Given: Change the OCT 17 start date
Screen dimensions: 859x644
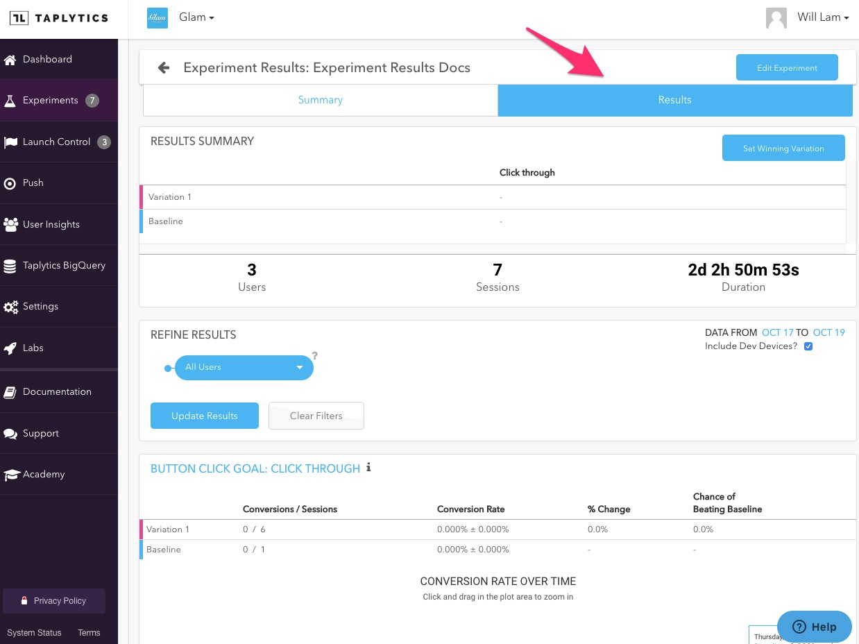Looking at the screenshot, I should point(778,333).
